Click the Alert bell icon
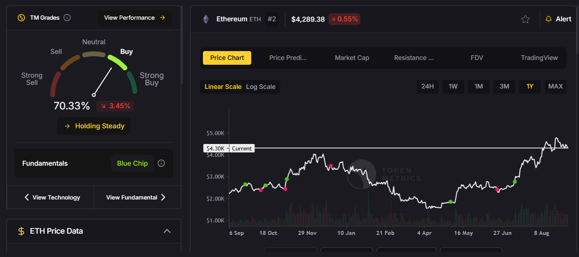 pyautogui.click(x=548, y=19)
